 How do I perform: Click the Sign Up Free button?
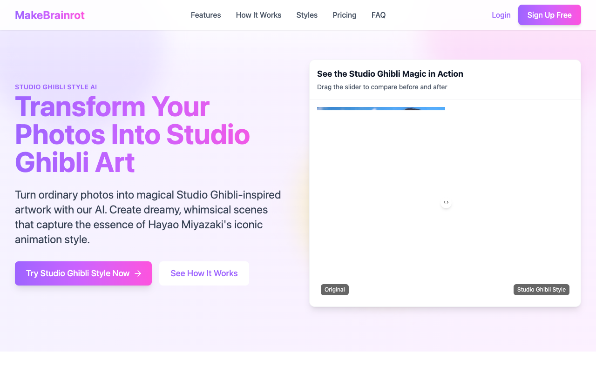549,15
